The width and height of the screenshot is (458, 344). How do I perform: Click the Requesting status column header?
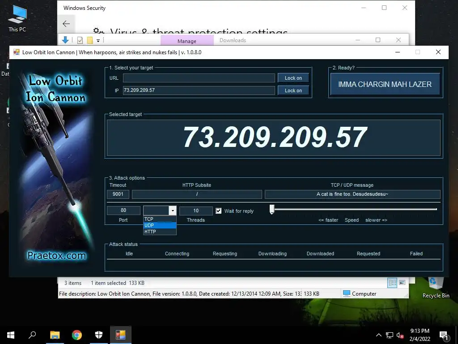225,254
